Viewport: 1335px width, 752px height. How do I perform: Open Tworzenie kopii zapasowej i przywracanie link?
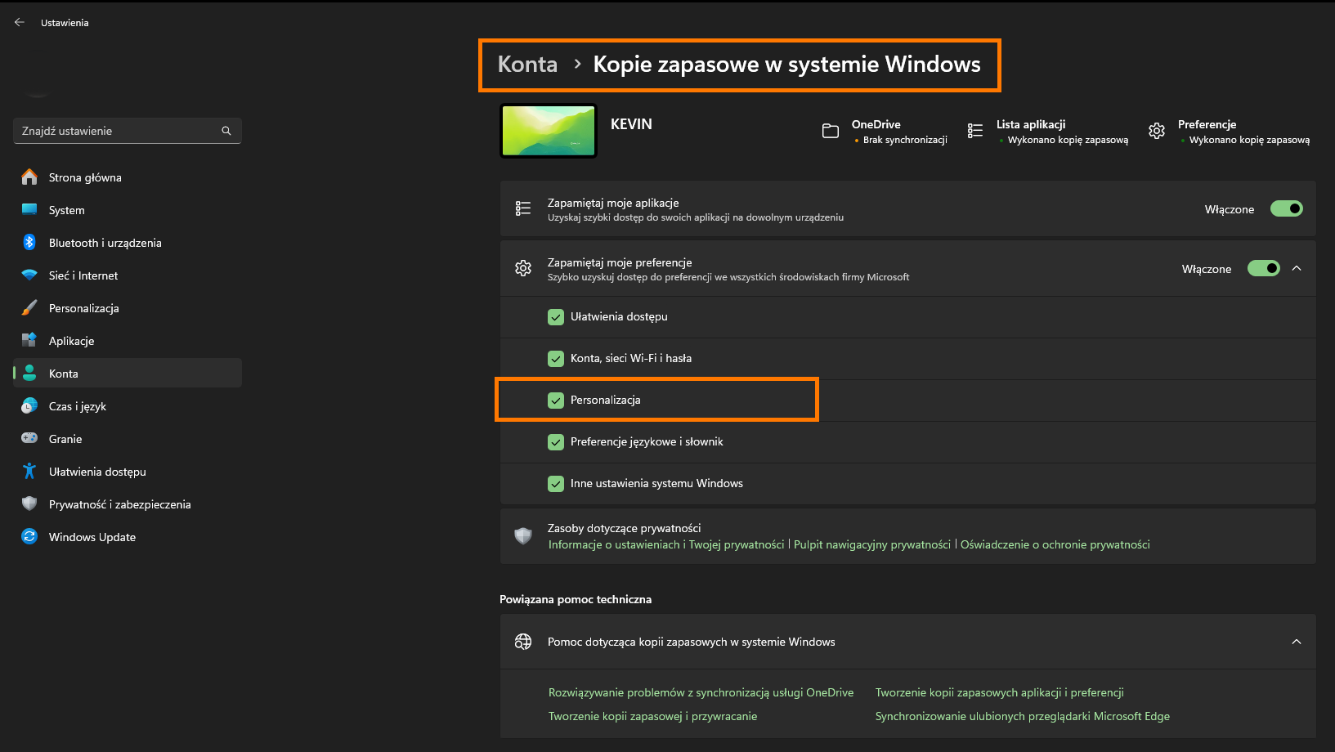652,716
